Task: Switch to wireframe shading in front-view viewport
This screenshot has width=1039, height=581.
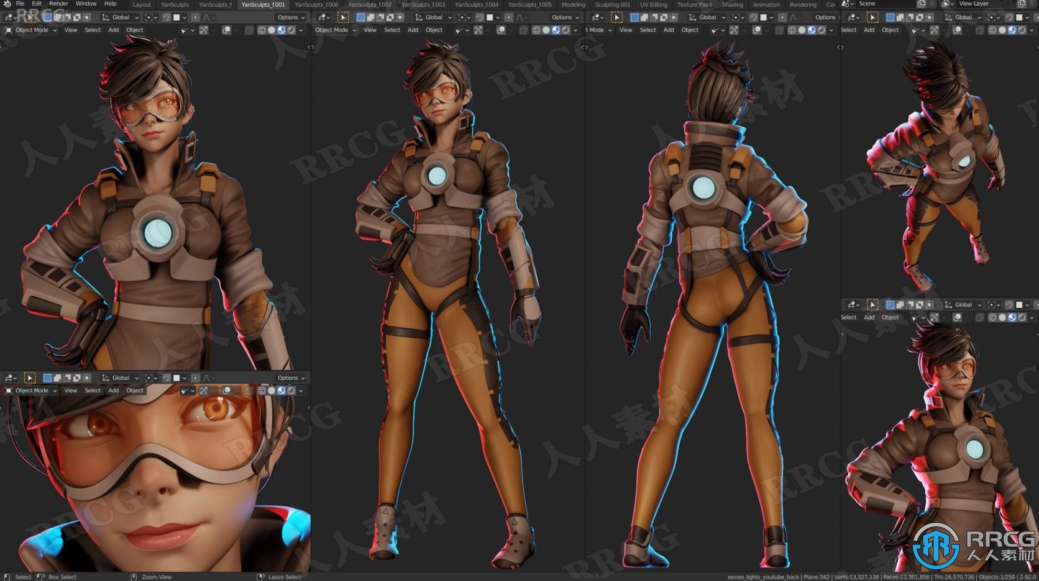Action: click(536, 30)
